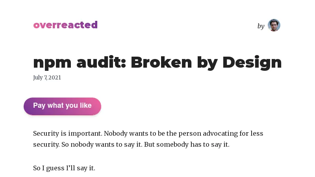The height and width of the screenshot is (177, 315).
Task: Click the "So I guess I'll say it." paragraph
Action: [64, 168]
